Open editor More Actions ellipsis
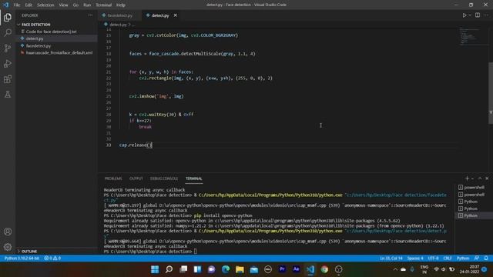Screen dimensions: 493x277 486,15
